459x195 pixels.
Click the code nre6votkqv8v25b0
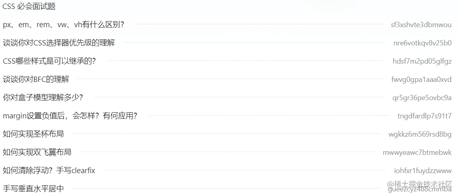(x=422, y=43)
